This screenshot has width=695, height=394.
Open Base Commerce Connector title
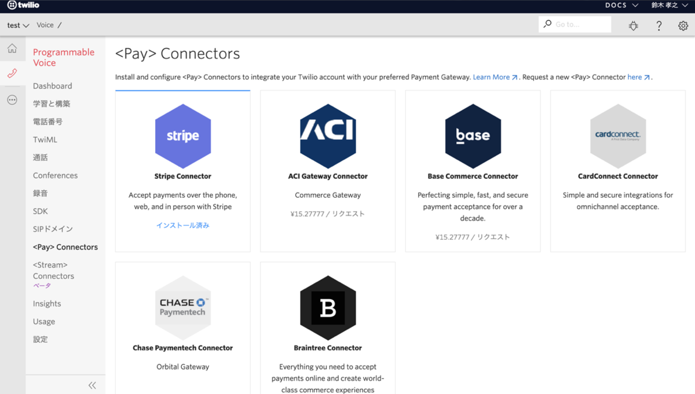pos(473,176)
